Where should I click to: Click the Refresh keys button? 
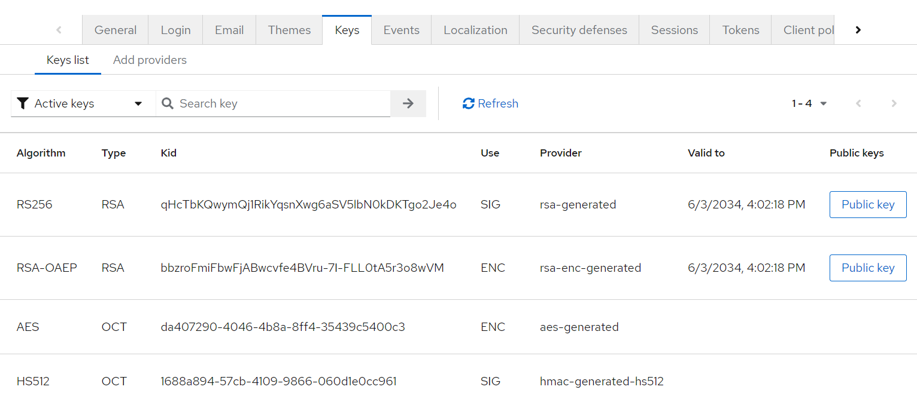490,104
